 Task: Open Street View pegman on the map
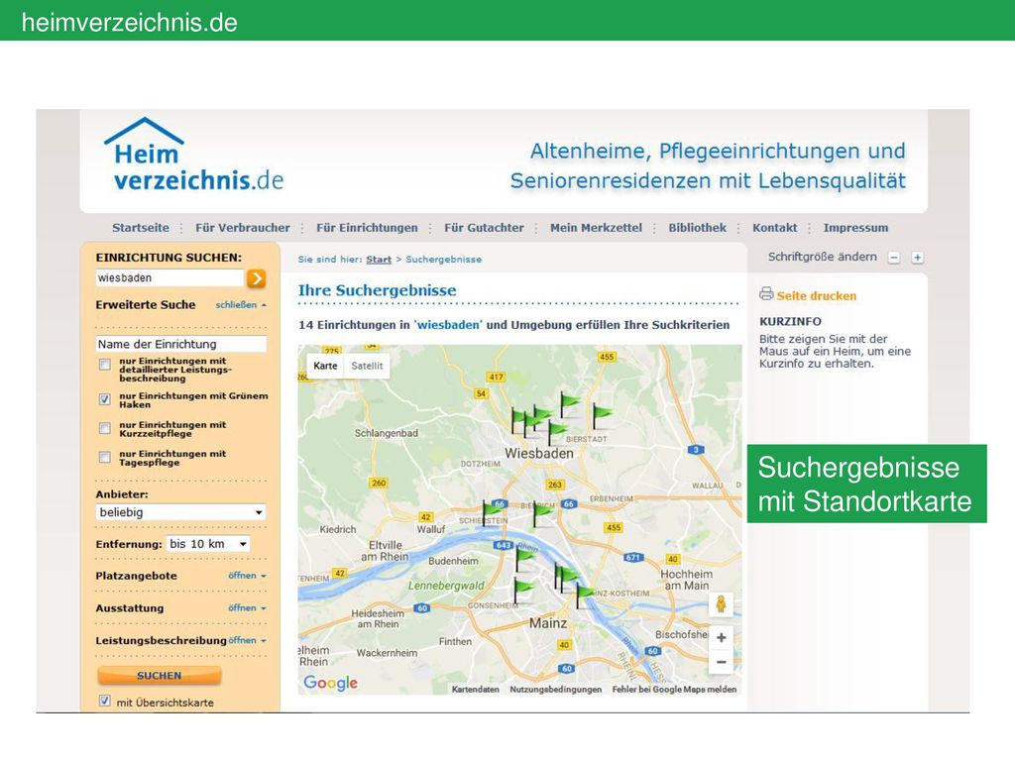(x=721, y=605)
